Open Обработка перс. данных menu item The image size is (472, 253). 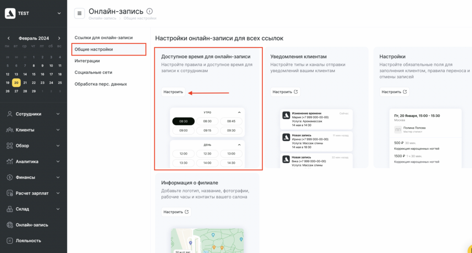[101, 84]
